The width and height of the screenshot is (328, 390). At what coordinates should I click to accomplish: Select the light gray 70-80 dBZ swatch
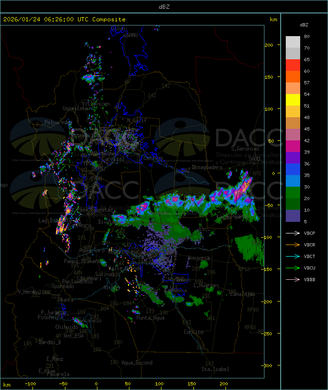[293, 42]
